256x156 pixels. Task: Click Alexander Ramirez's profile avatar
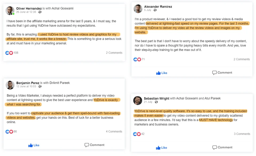pyautogui.click(x=138, y=9)
